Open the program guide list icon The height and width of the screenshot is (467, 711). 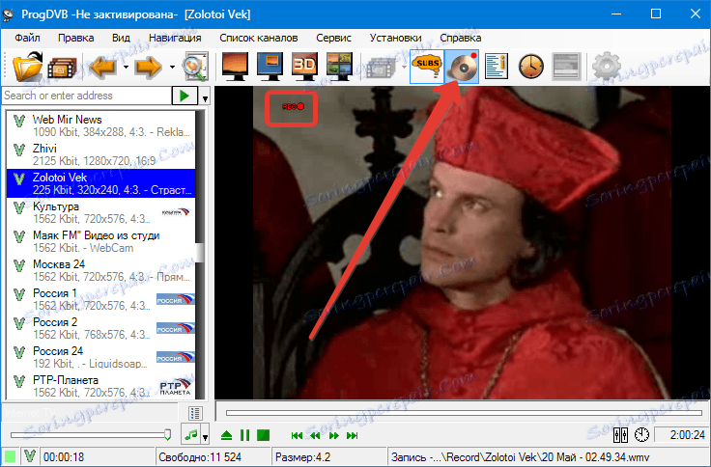(x=497, y=67)
